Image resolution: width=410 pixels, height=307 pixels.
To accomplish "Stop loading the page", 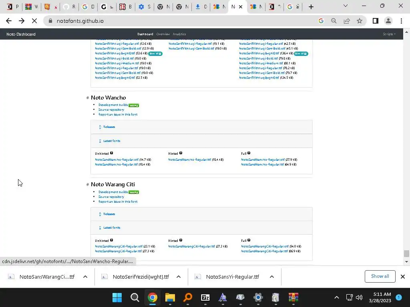I will pyautogui.click(x=34, y=21).
